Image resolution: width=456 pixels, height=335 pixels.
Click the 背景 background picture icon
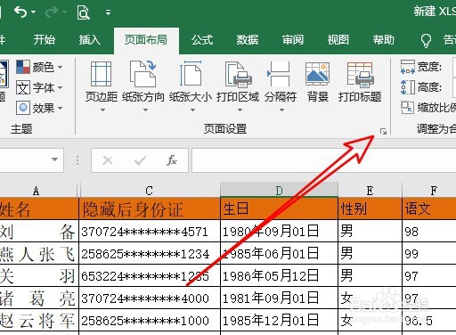tap(318, 73)
